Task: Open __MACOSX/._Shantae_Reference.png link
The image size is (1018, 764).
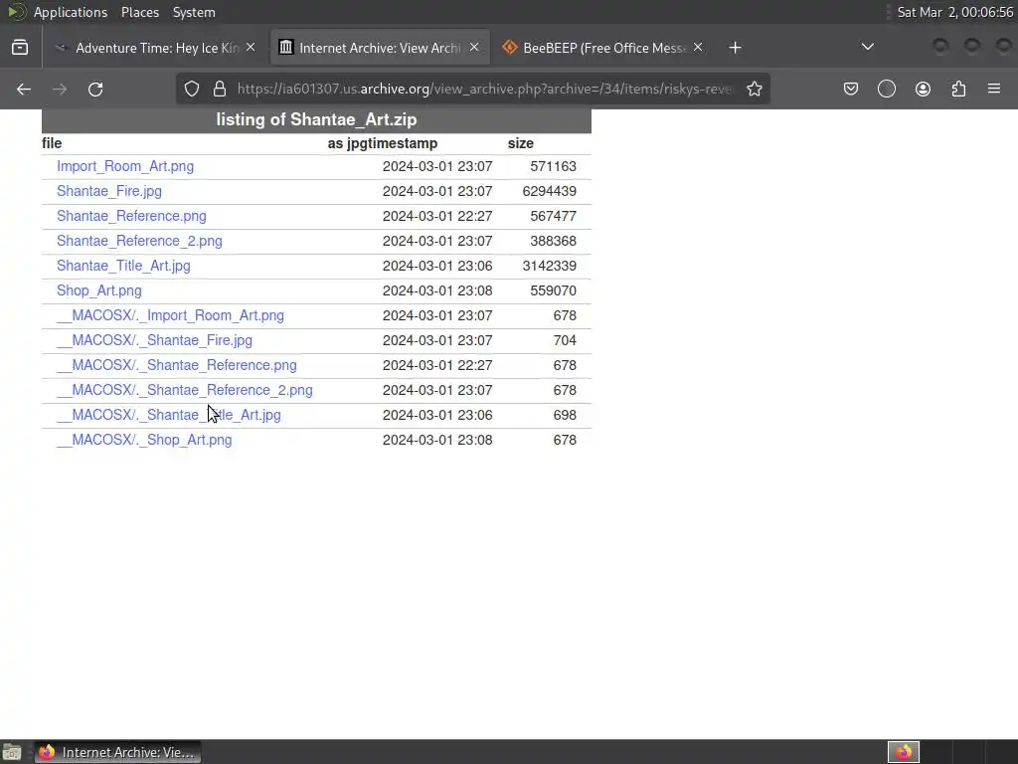Action: coord(177,365)
